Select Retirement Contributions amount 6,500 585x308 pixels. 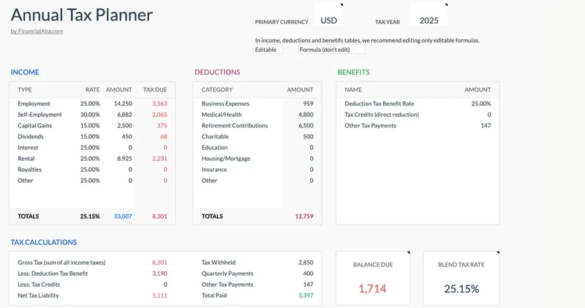point(306,126)
